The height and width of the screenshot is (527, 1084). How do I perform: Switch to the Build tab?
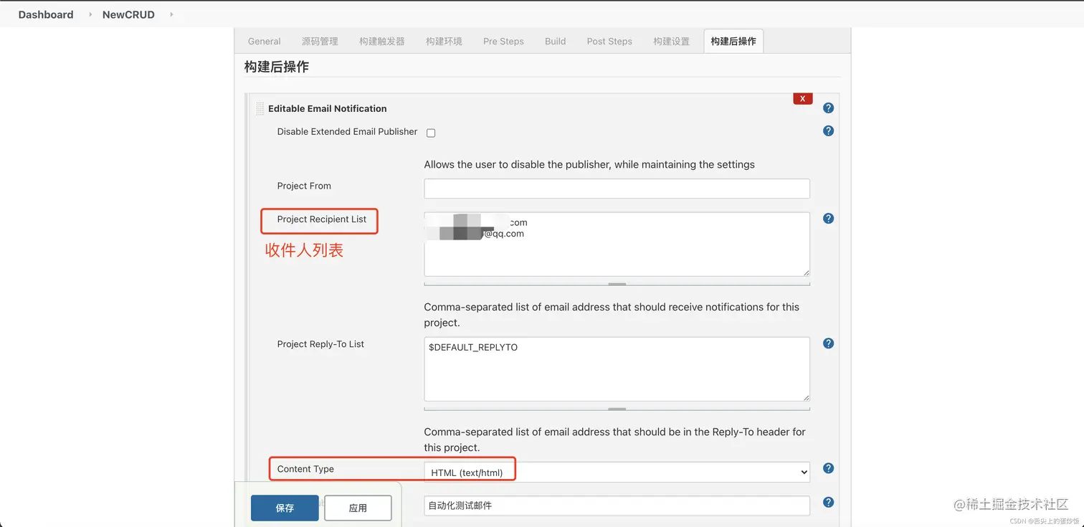pyautogui.click(x=555, y=42)
